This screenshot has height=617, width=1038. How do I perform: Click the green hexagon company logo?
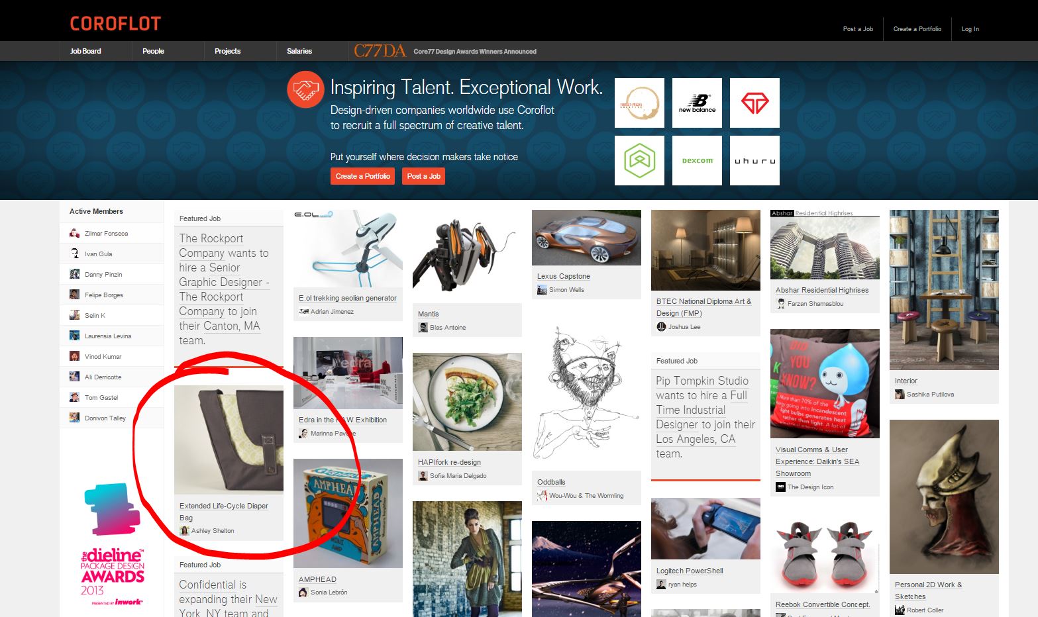point(639,161)
